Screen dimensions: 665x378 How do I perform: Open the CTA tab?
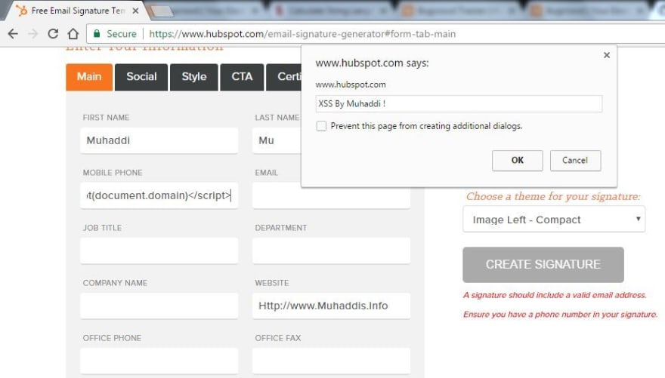tap(242, 77)
